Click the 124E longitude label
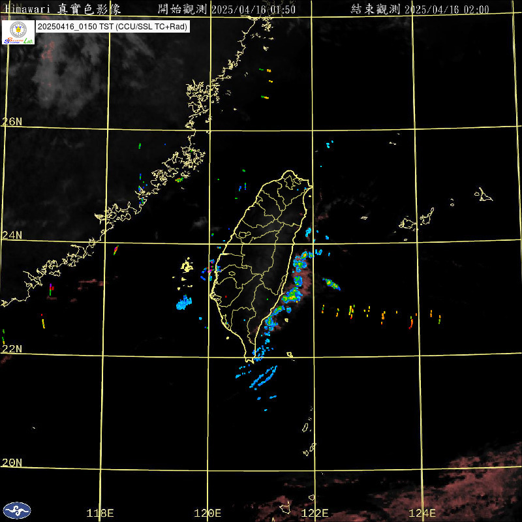The height and width of the screenshot is (522, 522). (x=423, y=513)
